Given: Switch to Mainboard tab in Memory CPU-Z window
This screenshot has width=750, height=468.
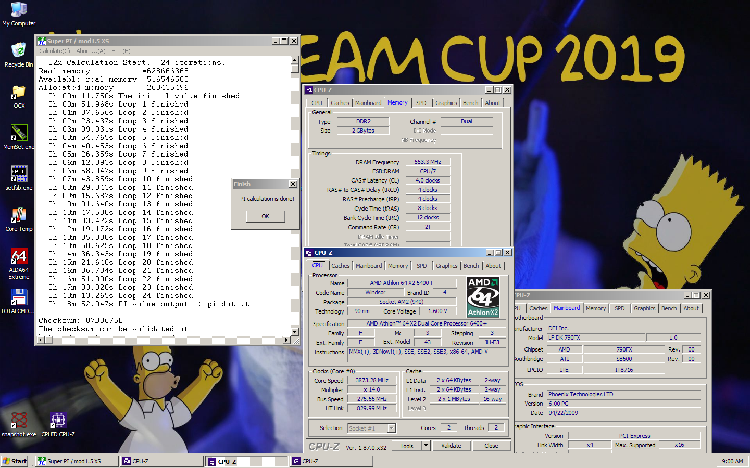Looking at the screenshot, I should click(368, 103).
